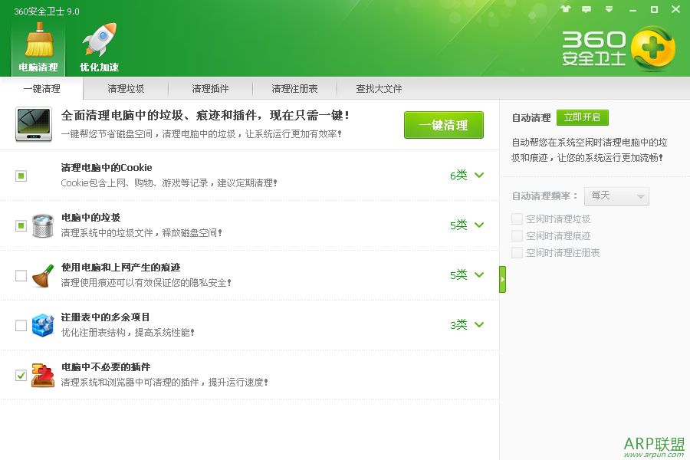Screen dimensions: 690x460
Task: Switch to the 清理垃圾 tab
Action: (126, 88)
